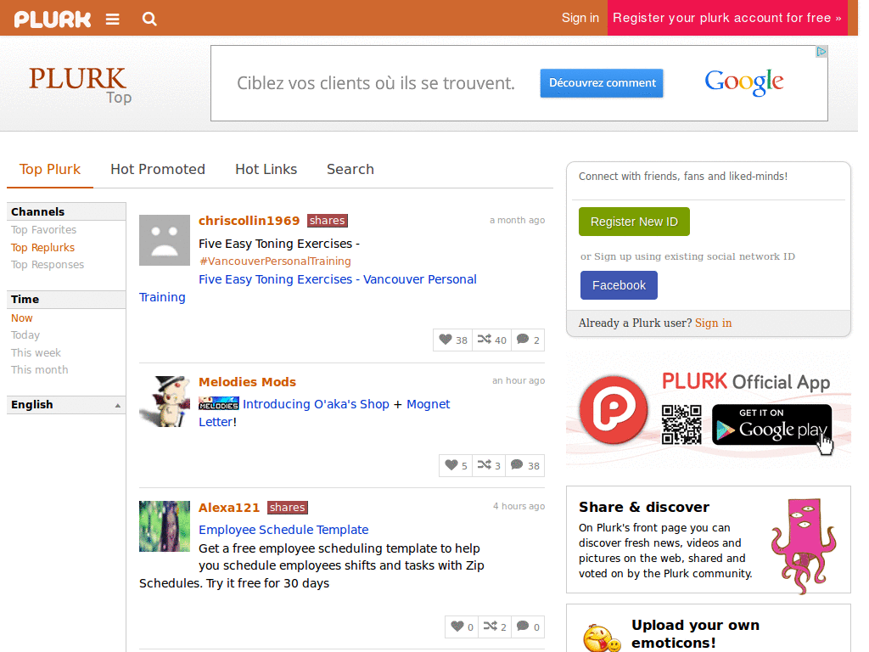Sign up with Facebook button

619,285
